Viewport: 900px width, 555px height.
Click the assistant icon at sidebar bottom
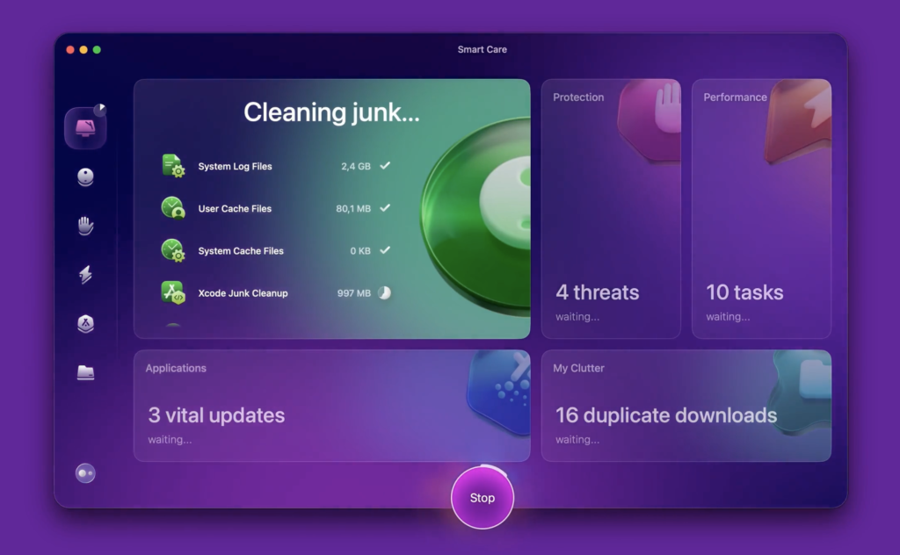[x=85, y=473]
